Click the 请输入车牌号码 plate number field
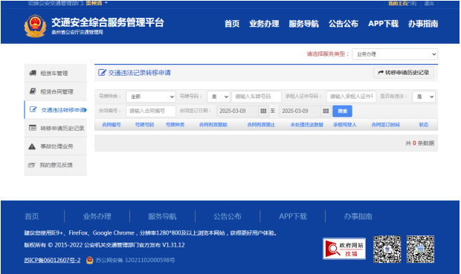461x274 pixels. (x=257, y=97)
